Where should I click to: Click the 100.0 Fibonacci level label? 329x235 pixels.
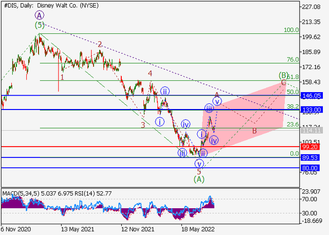[x=291, y=30]
